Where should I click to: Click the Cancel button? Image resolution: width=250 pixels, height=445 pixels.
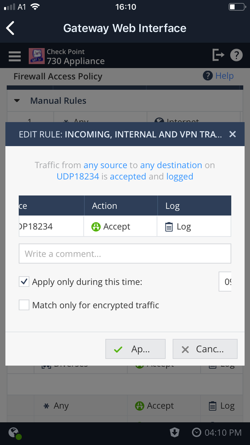tap(205, 349)
